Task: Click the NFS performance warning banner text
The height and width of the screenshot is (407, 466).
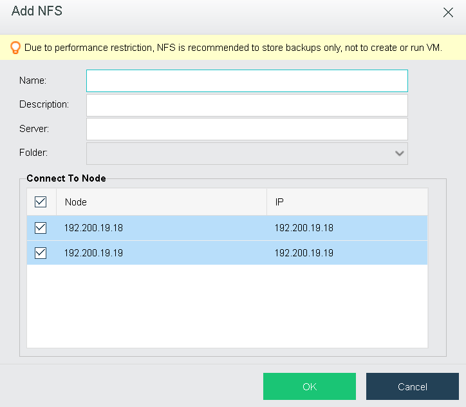Action: pyautogui.click(x=233, y=48)
